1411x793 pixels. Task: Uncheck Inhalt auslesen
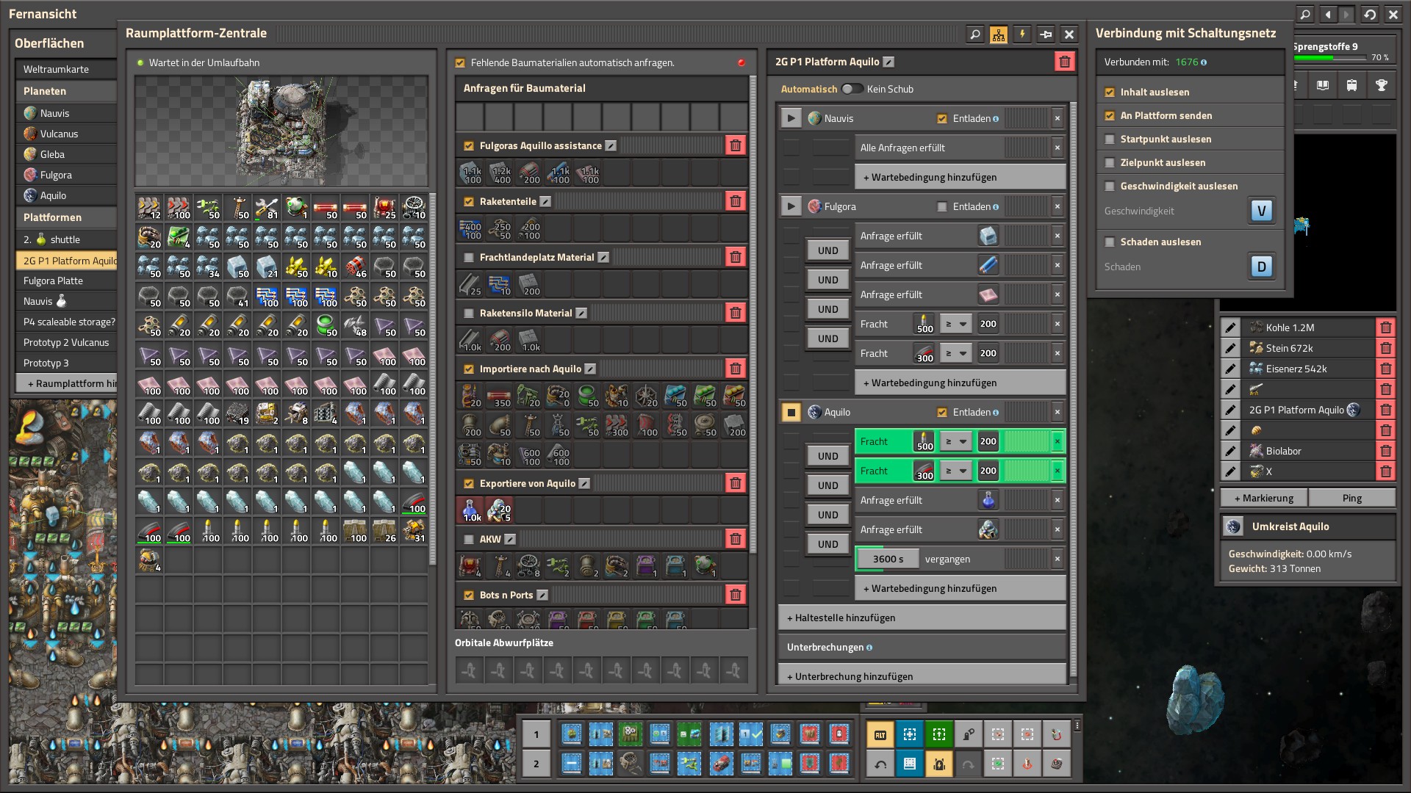(1110, 93)
